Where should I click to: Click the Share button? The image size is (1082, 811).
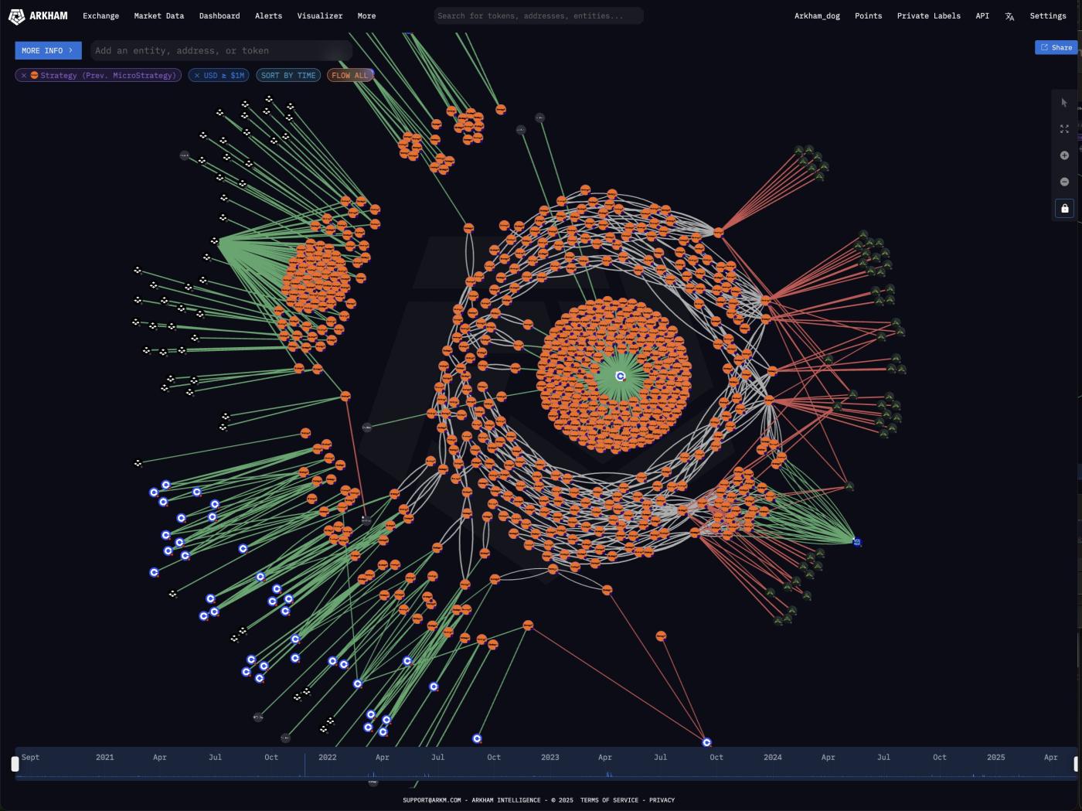[x=1056, y=47]
